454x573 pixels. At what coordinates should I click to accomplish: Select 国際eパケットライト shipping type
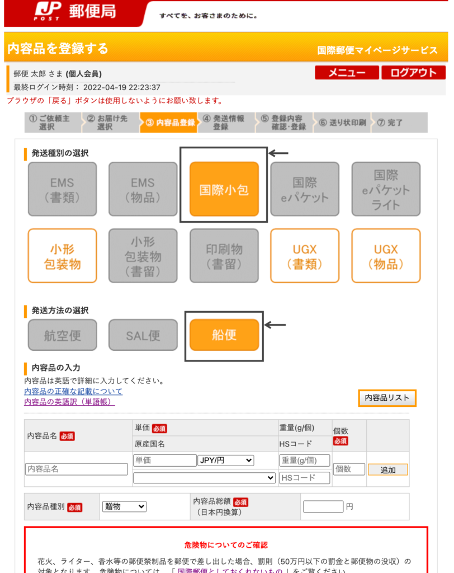coord(386,189)
